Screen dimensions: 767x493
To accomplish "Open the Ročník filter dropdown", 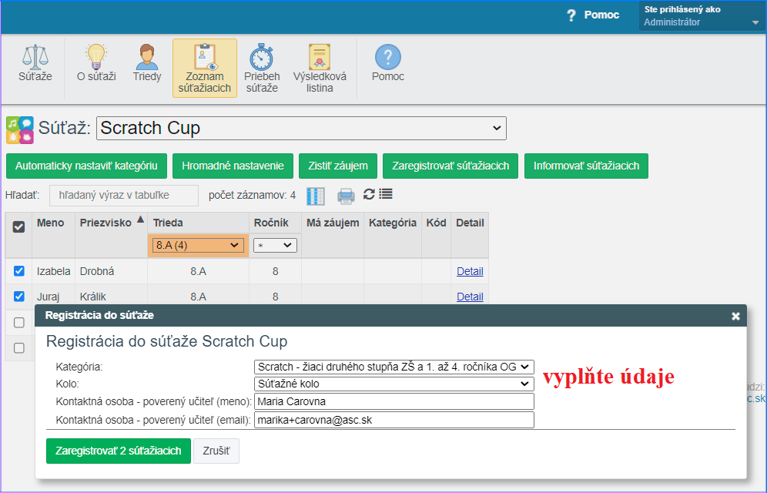I will click(275, 245).
